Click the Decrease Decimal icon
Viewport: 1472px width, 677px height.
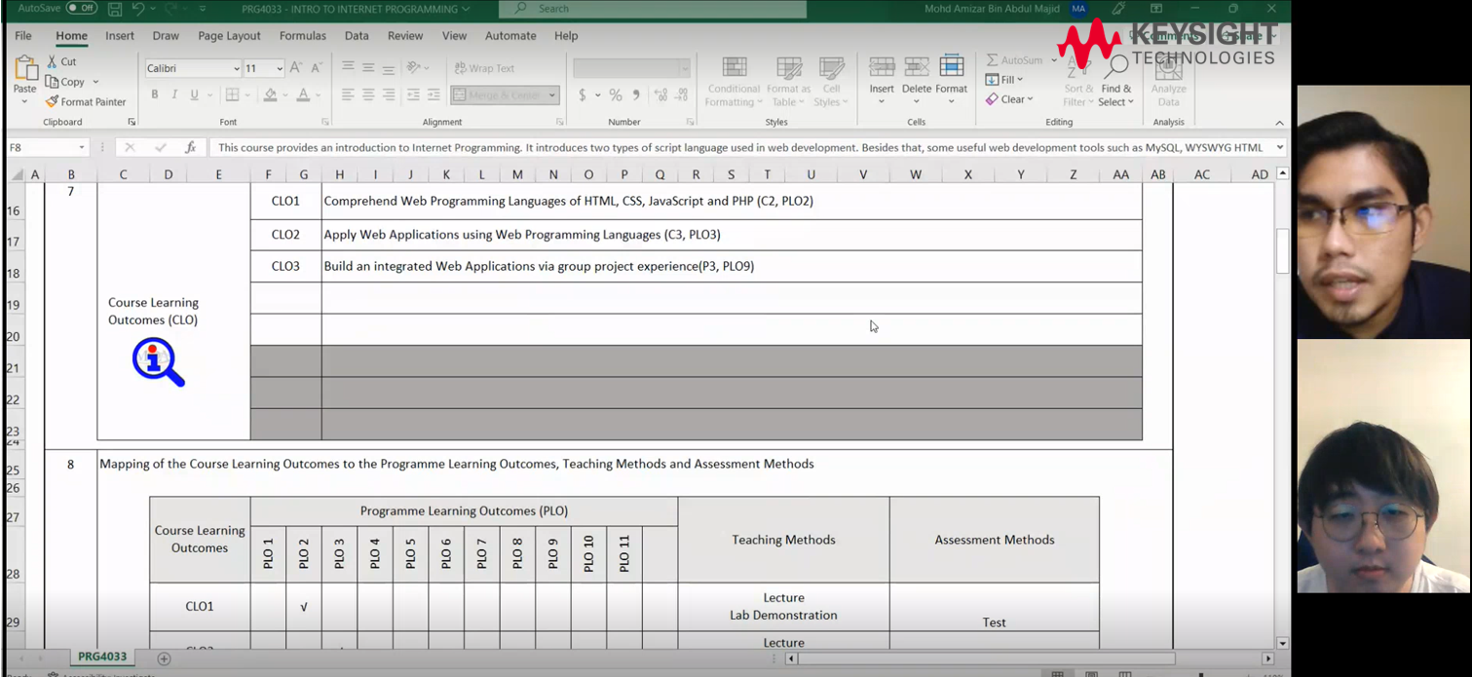(x=682, y=94)
